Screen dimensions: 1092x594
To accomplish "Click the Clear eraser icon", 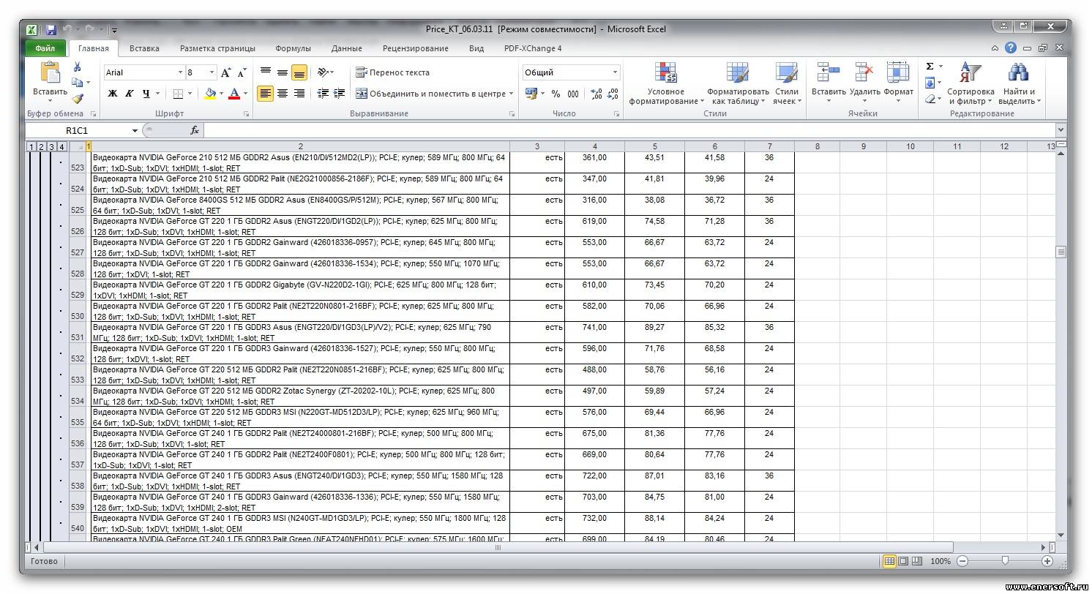I will [x=930, y=99].
